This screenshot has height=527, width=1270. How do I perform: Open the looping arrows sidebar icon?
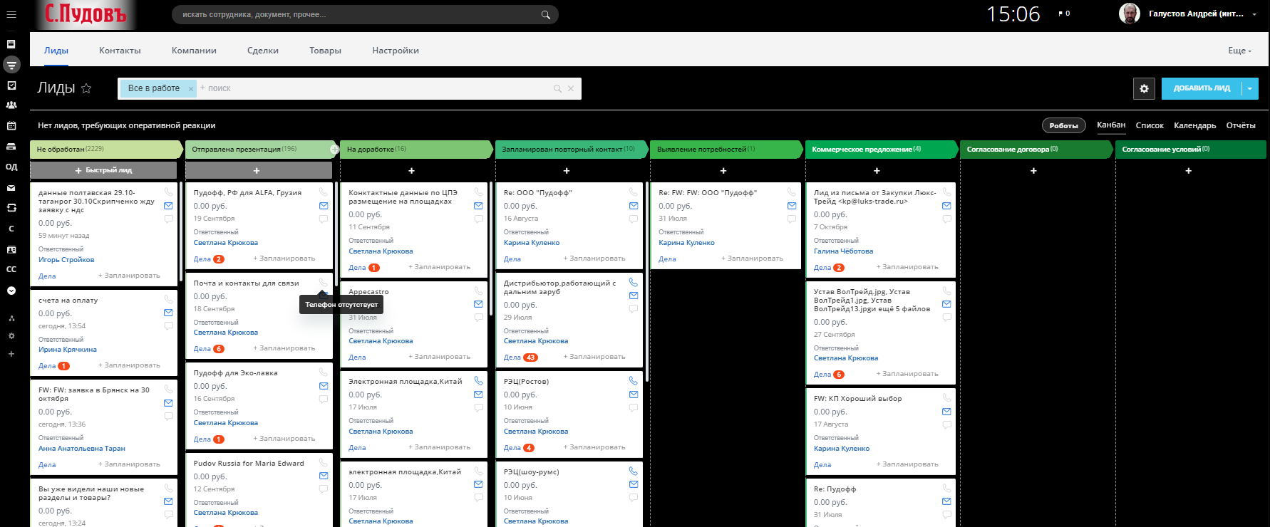click(x=11, y=208)
